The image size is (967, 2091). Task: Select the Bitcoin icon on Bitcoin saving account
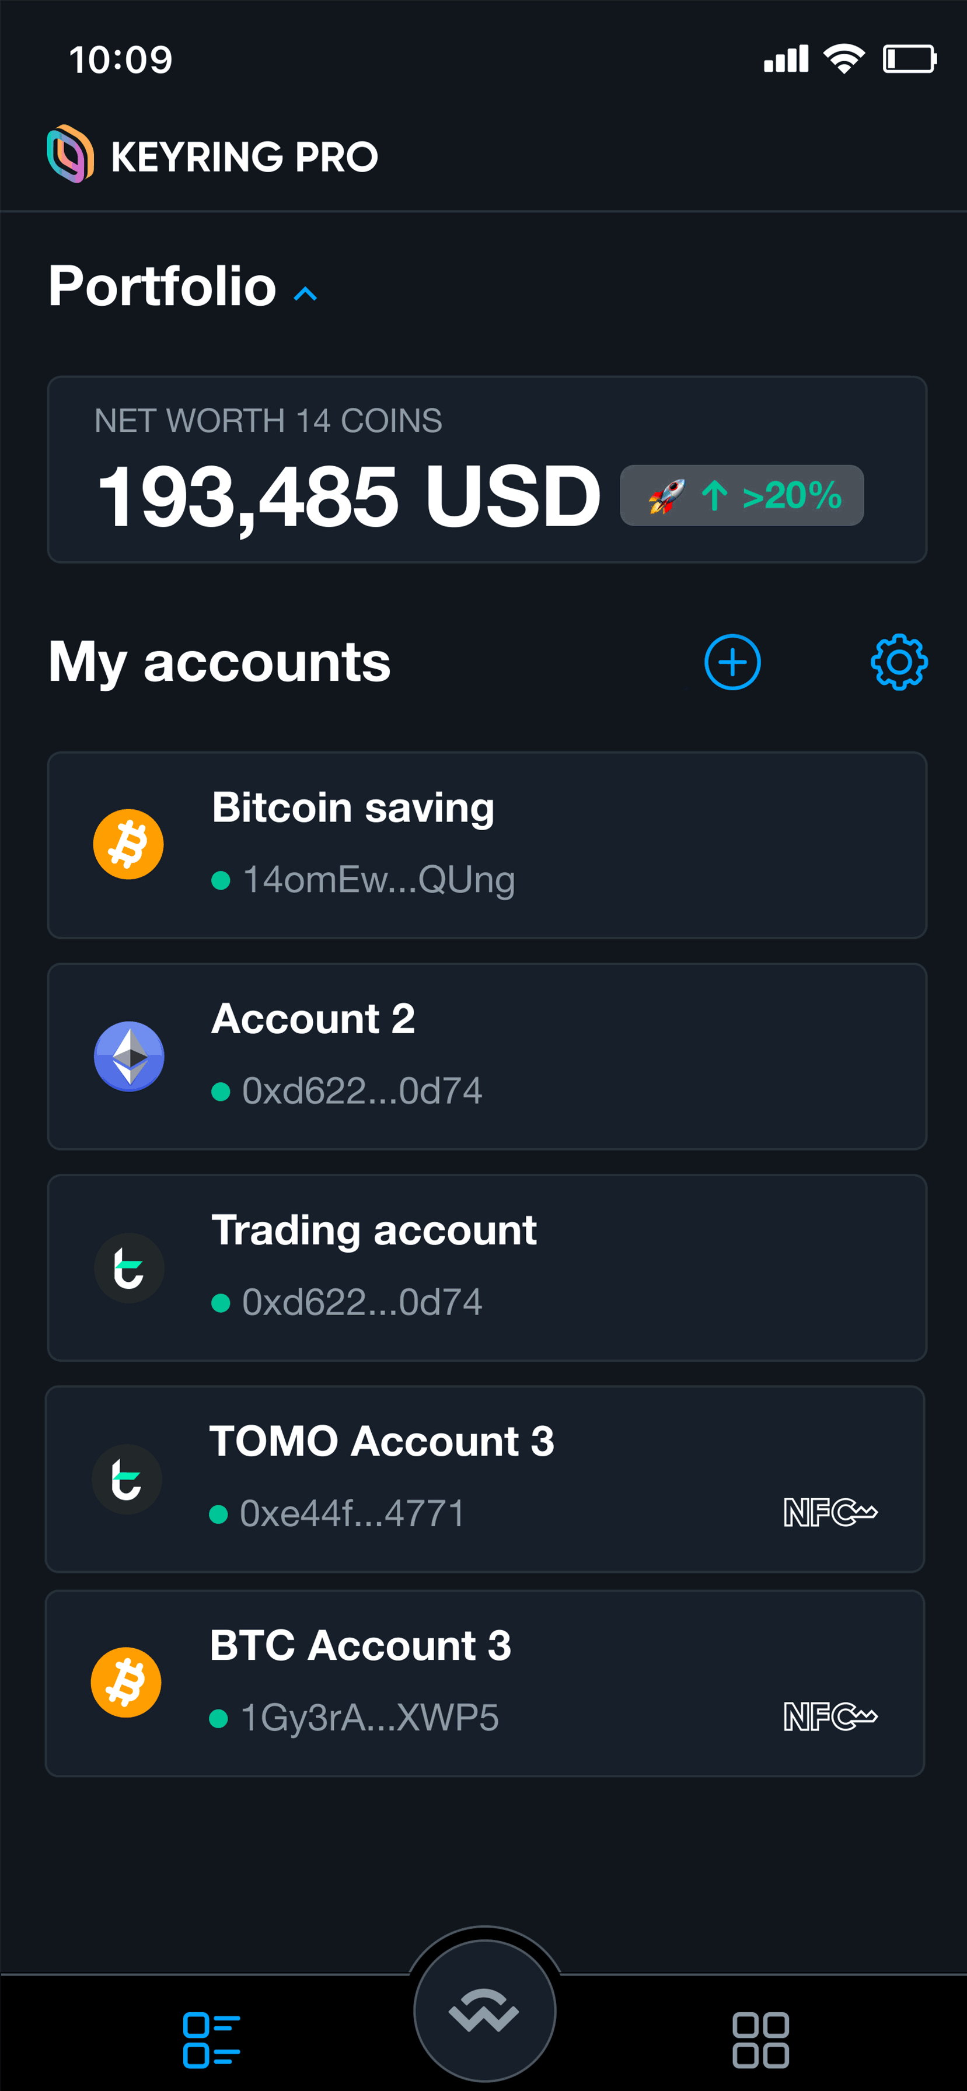coord(128,844)
